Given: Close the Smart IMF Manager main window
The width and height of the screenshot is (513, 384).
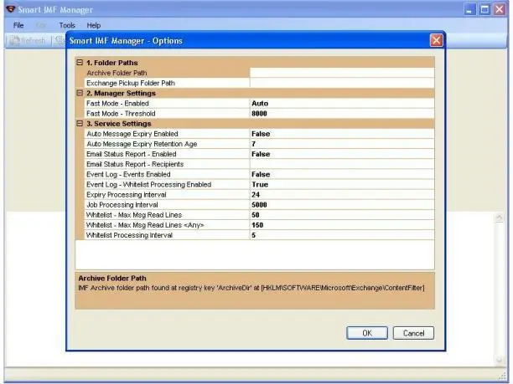Looking at the screenshot, I should [500, 9].
